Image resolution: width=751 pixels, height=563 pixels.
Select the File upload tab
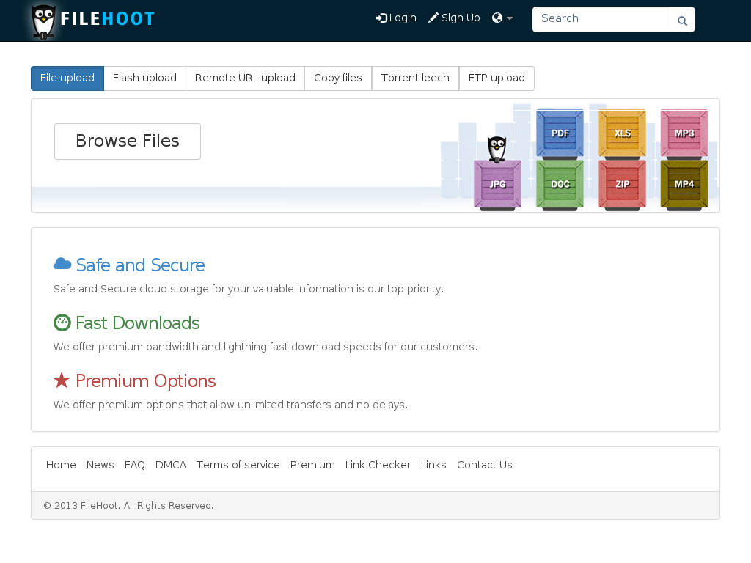(67, 78)
